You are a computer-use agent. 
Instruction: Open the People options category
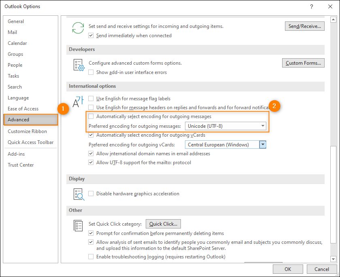coord(31,65)
